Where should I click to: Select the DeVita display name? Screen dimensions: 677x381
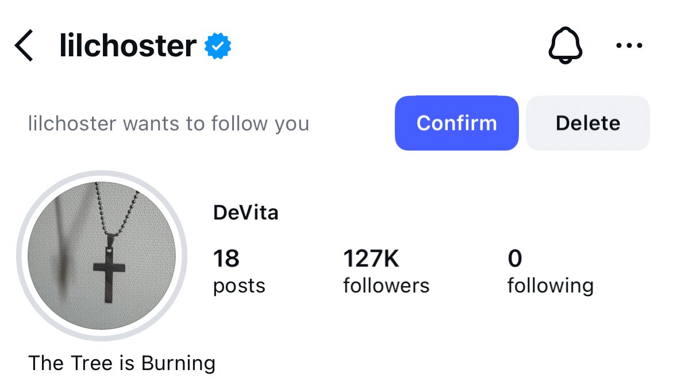[x=245, y=213]
